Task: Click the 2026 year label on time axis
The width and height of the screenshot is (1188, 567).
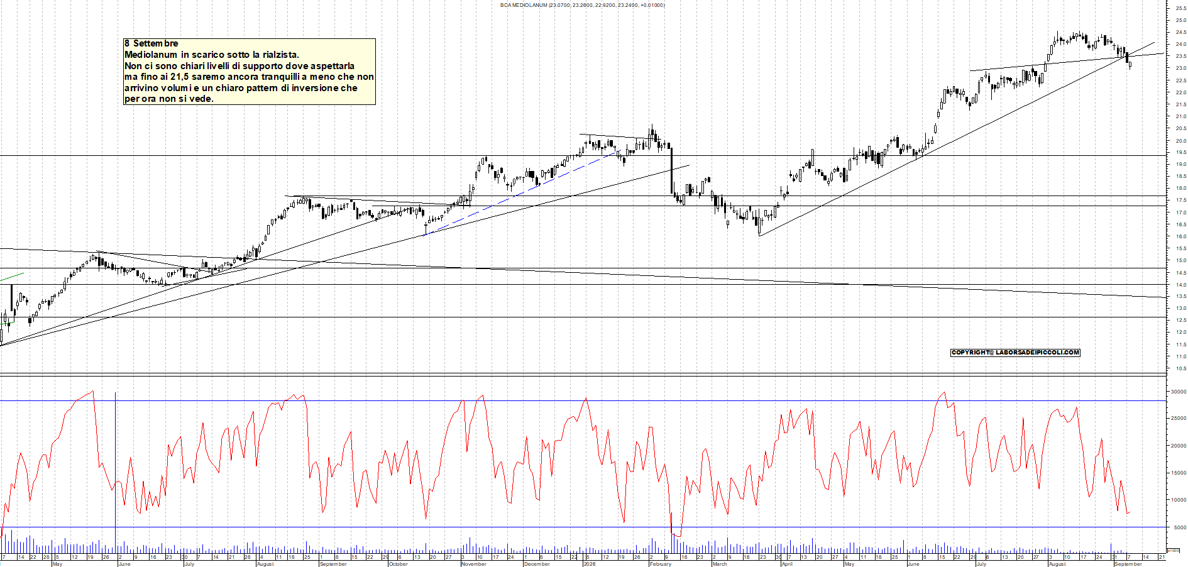Action: [590, 564]
